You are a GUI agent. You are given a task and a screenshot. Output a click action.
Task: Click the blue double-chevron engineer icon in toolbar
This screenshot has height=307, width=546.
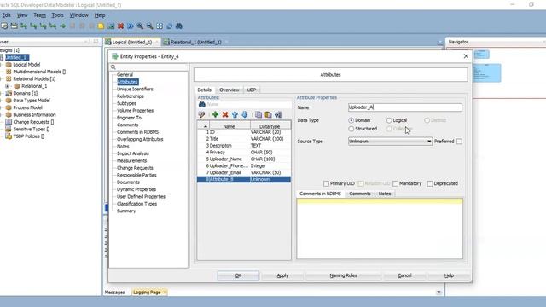[x=131, y=26]
